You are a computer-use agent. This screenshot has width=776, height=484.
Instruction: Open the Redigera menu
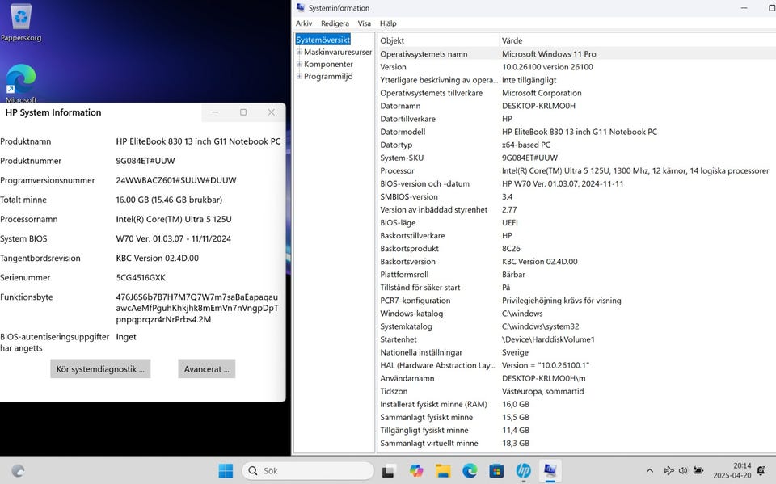point(335,23)
